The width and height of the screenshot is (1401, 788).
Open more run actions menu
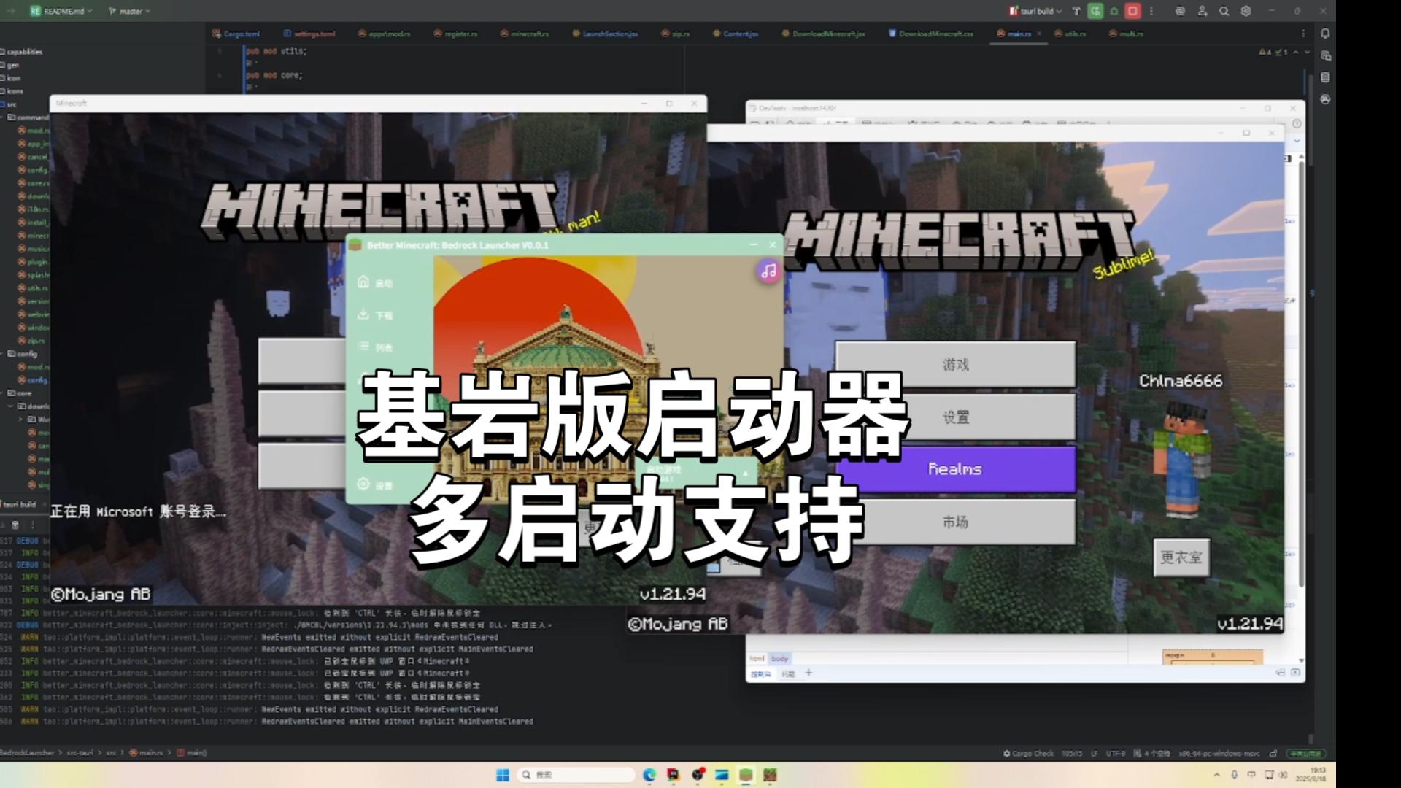1151,11
